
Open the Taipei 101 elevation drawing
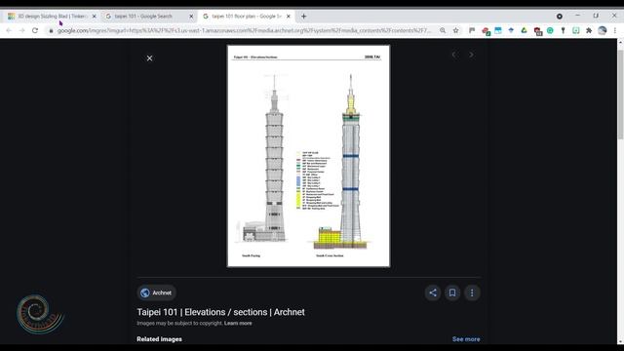pos(308,156)
